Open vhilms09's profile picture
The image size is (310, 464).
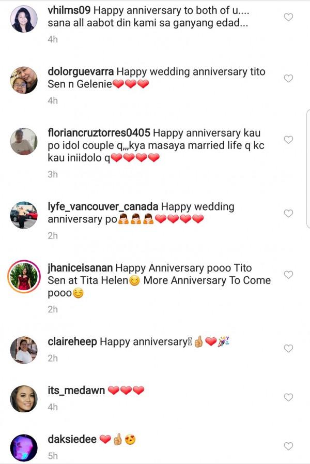pos(24,19)
